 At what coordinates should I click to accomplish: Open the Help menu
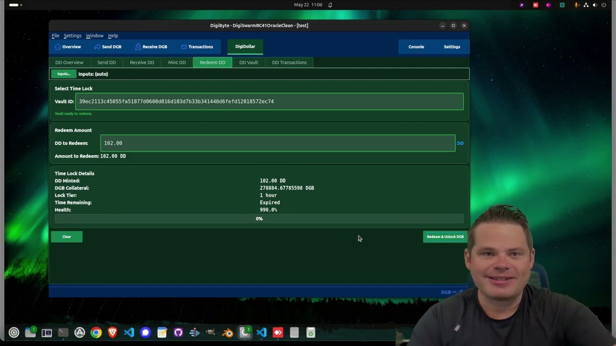coord(113,36)
